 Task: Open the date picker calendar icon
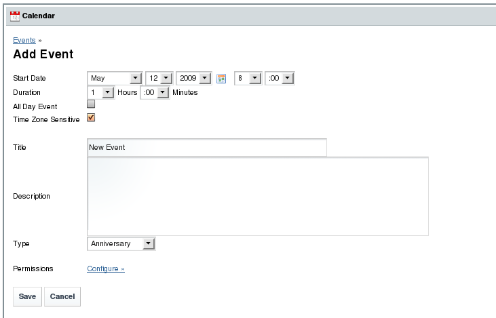pos(221,79)
